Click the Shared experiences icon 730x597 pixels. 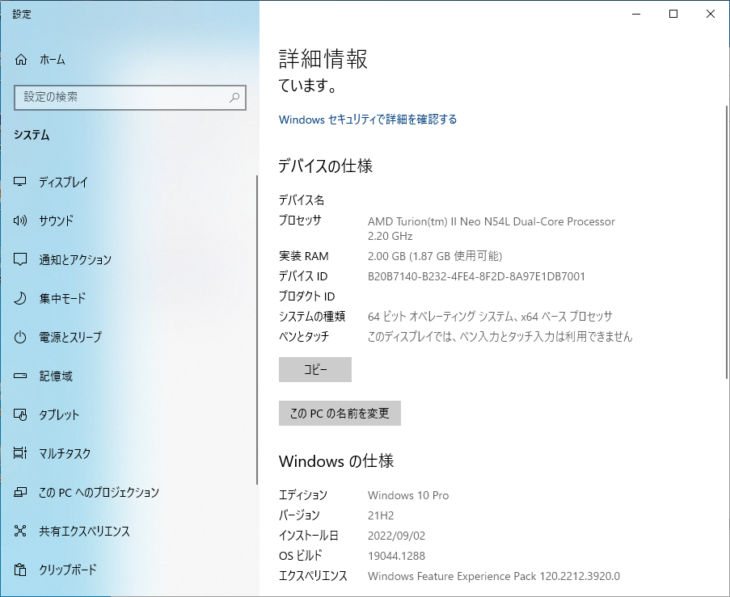20,531
